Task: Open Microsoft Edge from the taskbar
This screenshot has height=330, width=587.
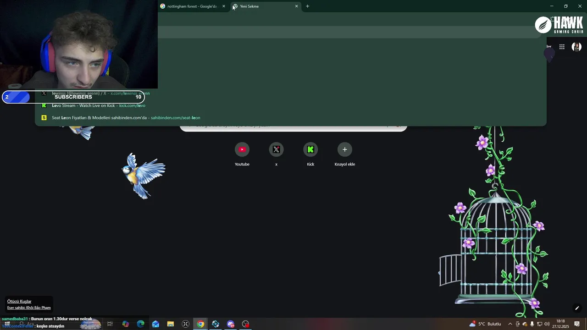Action: [140, 324]
